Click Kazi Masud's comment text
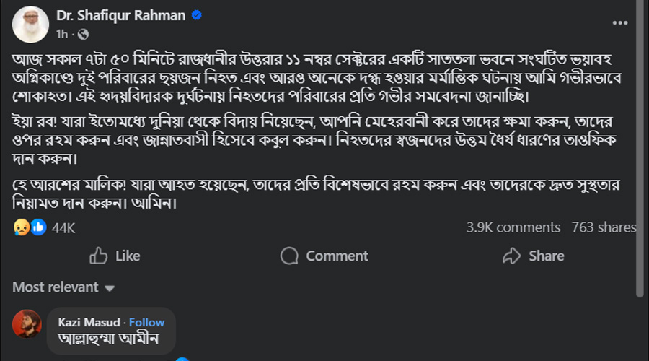649x361 pixels. (x=107, y=338)
